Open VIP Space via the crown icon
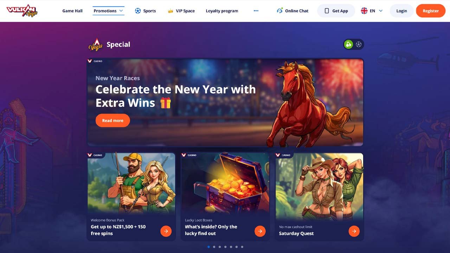This screenshot has width=450, height=253. pos(171,11)
